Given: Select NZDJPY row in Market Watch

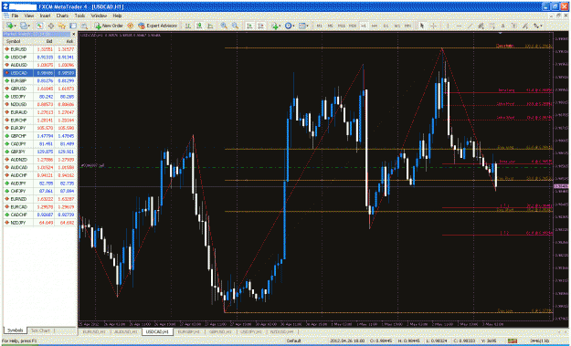Looking at the screenshot, I should point(39,223).
